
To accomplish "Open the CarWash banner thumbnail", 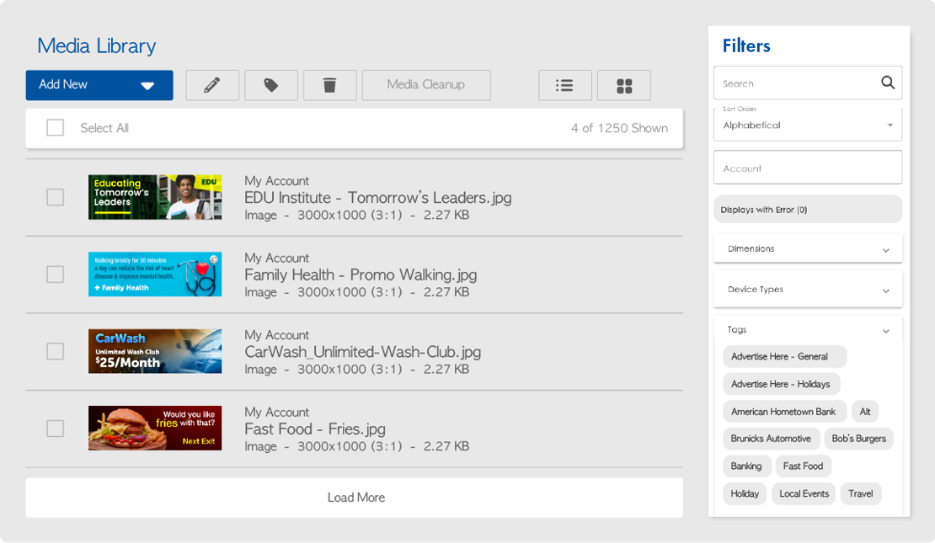I will [x=155, y=351].
